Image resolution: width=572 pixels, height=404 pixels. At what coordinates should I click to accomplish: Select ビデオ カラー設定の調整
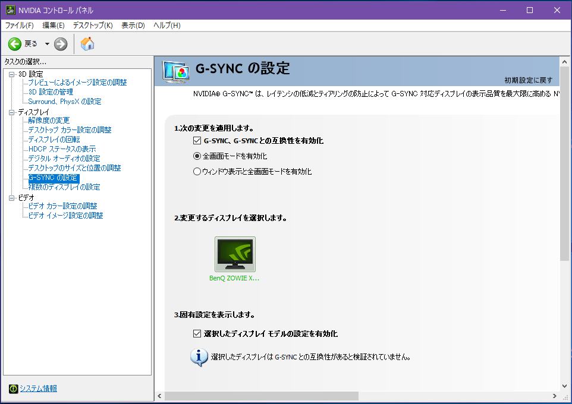(x=62, y=206)
